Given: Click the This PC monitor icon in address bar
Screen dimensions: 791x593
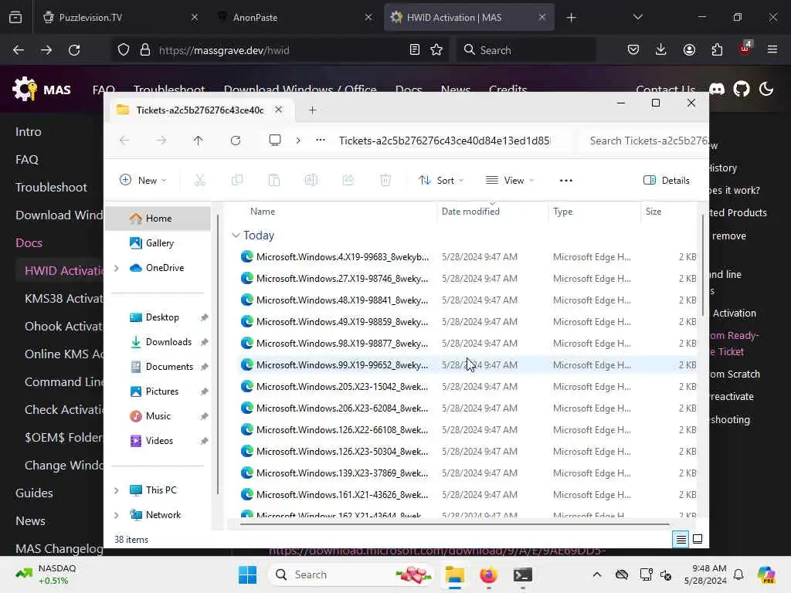Looking at the screenshot, I should (275, 141).
